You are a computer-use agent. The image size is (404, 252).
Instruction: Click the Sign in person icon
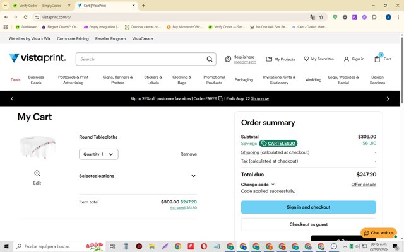pos(347,59)
